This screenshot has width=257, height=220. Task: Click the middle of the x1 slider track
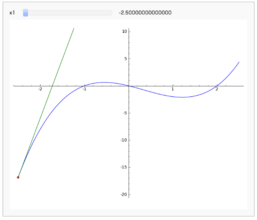tap(67, 13)
